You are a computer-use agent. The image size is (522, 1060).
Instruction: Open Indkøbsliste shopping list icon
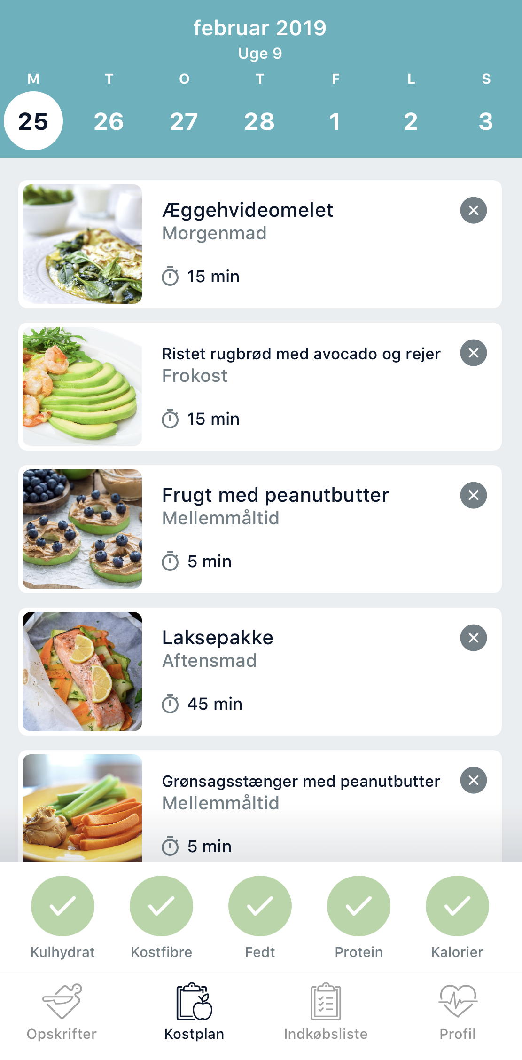[x=326, y=1001]
